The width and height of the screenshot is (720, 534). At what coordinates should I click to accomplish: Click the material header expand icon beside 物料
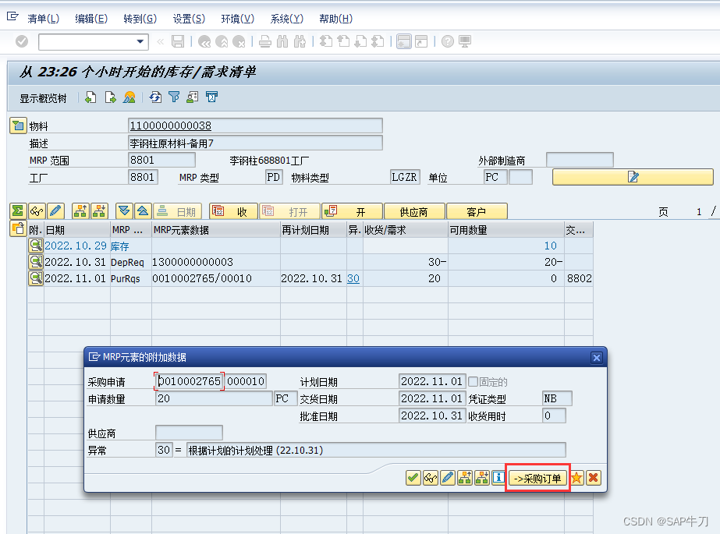click(x=18, y=126)
